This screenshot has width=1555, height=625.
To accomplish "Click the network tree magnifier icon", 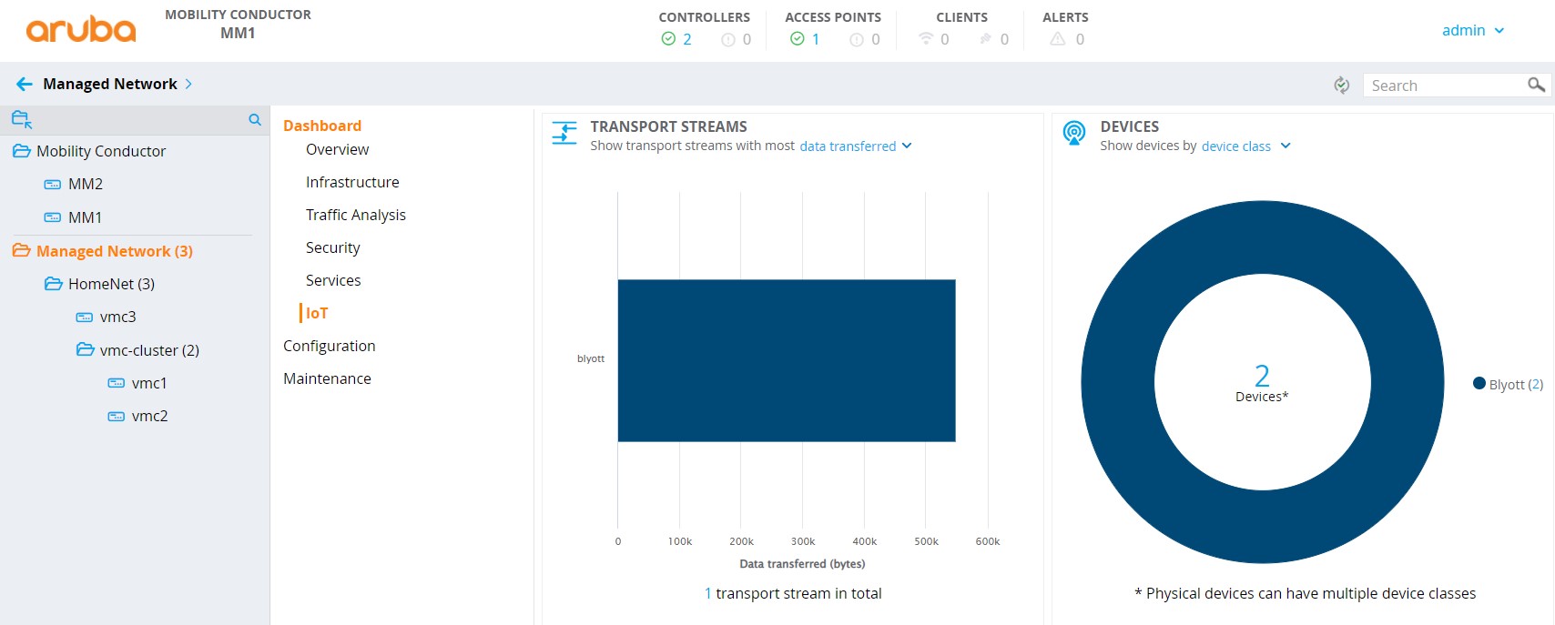I will click(255, 119).
